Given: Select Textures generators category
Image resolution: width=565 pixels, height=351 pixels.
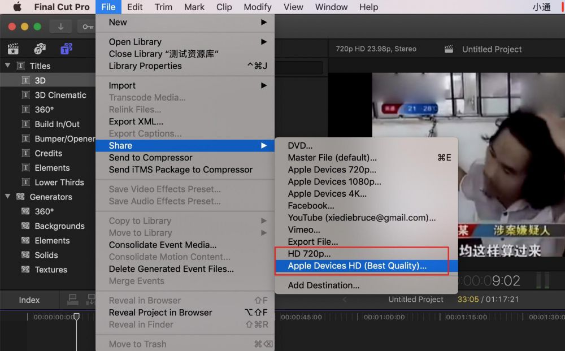Looking at the screenshot, I should tap(47, 270).
